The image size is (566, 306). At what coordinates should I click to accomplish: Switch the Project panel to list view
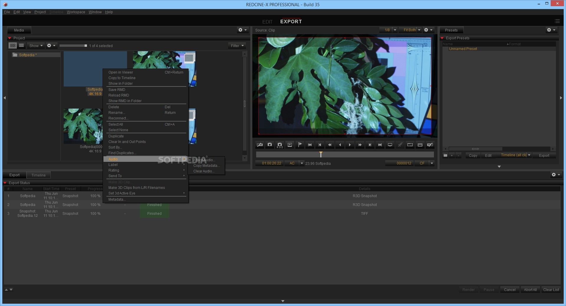click(x=21, y=46)
